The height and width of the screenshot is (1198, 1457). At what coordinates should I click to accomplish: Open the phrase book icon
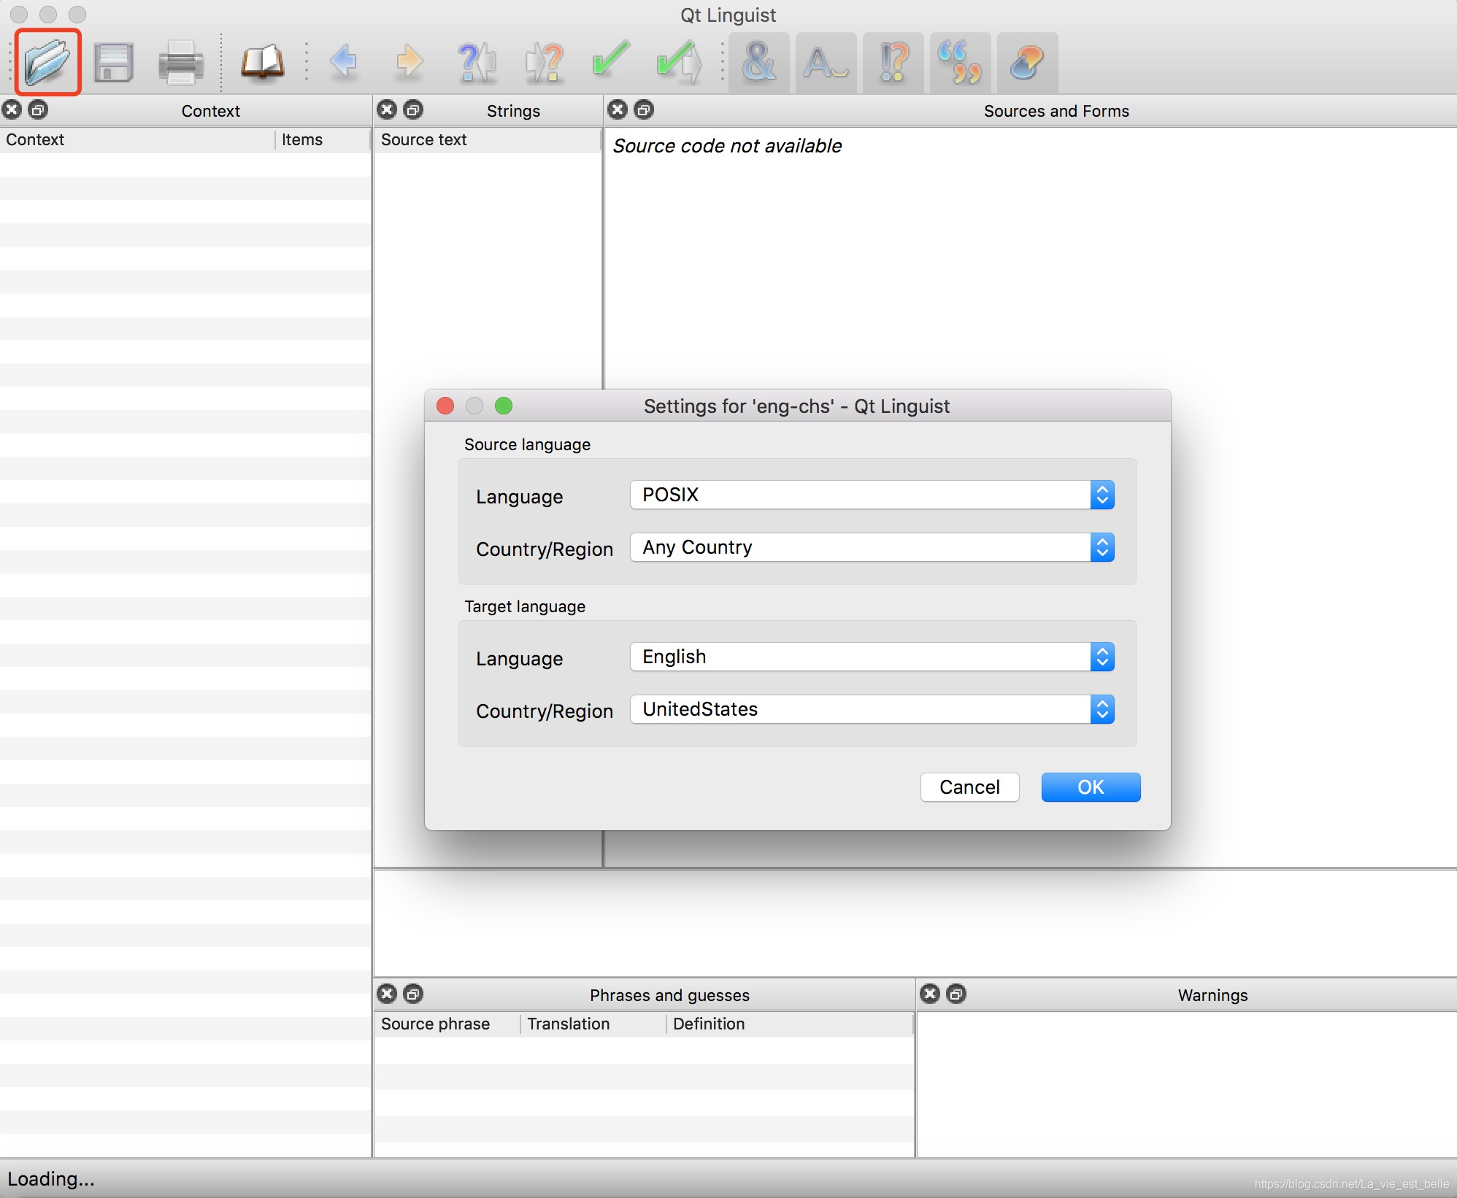click(262, 62)
